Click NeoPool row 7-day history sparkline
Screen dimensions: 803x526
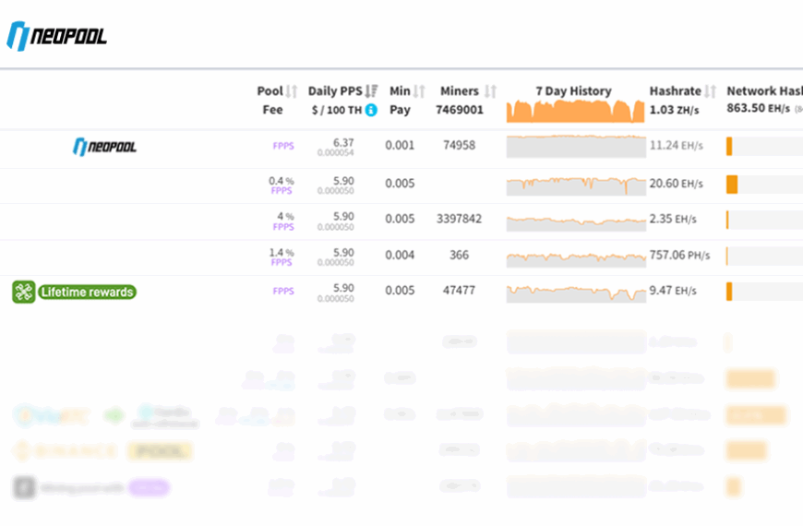(x=576, y=146)
